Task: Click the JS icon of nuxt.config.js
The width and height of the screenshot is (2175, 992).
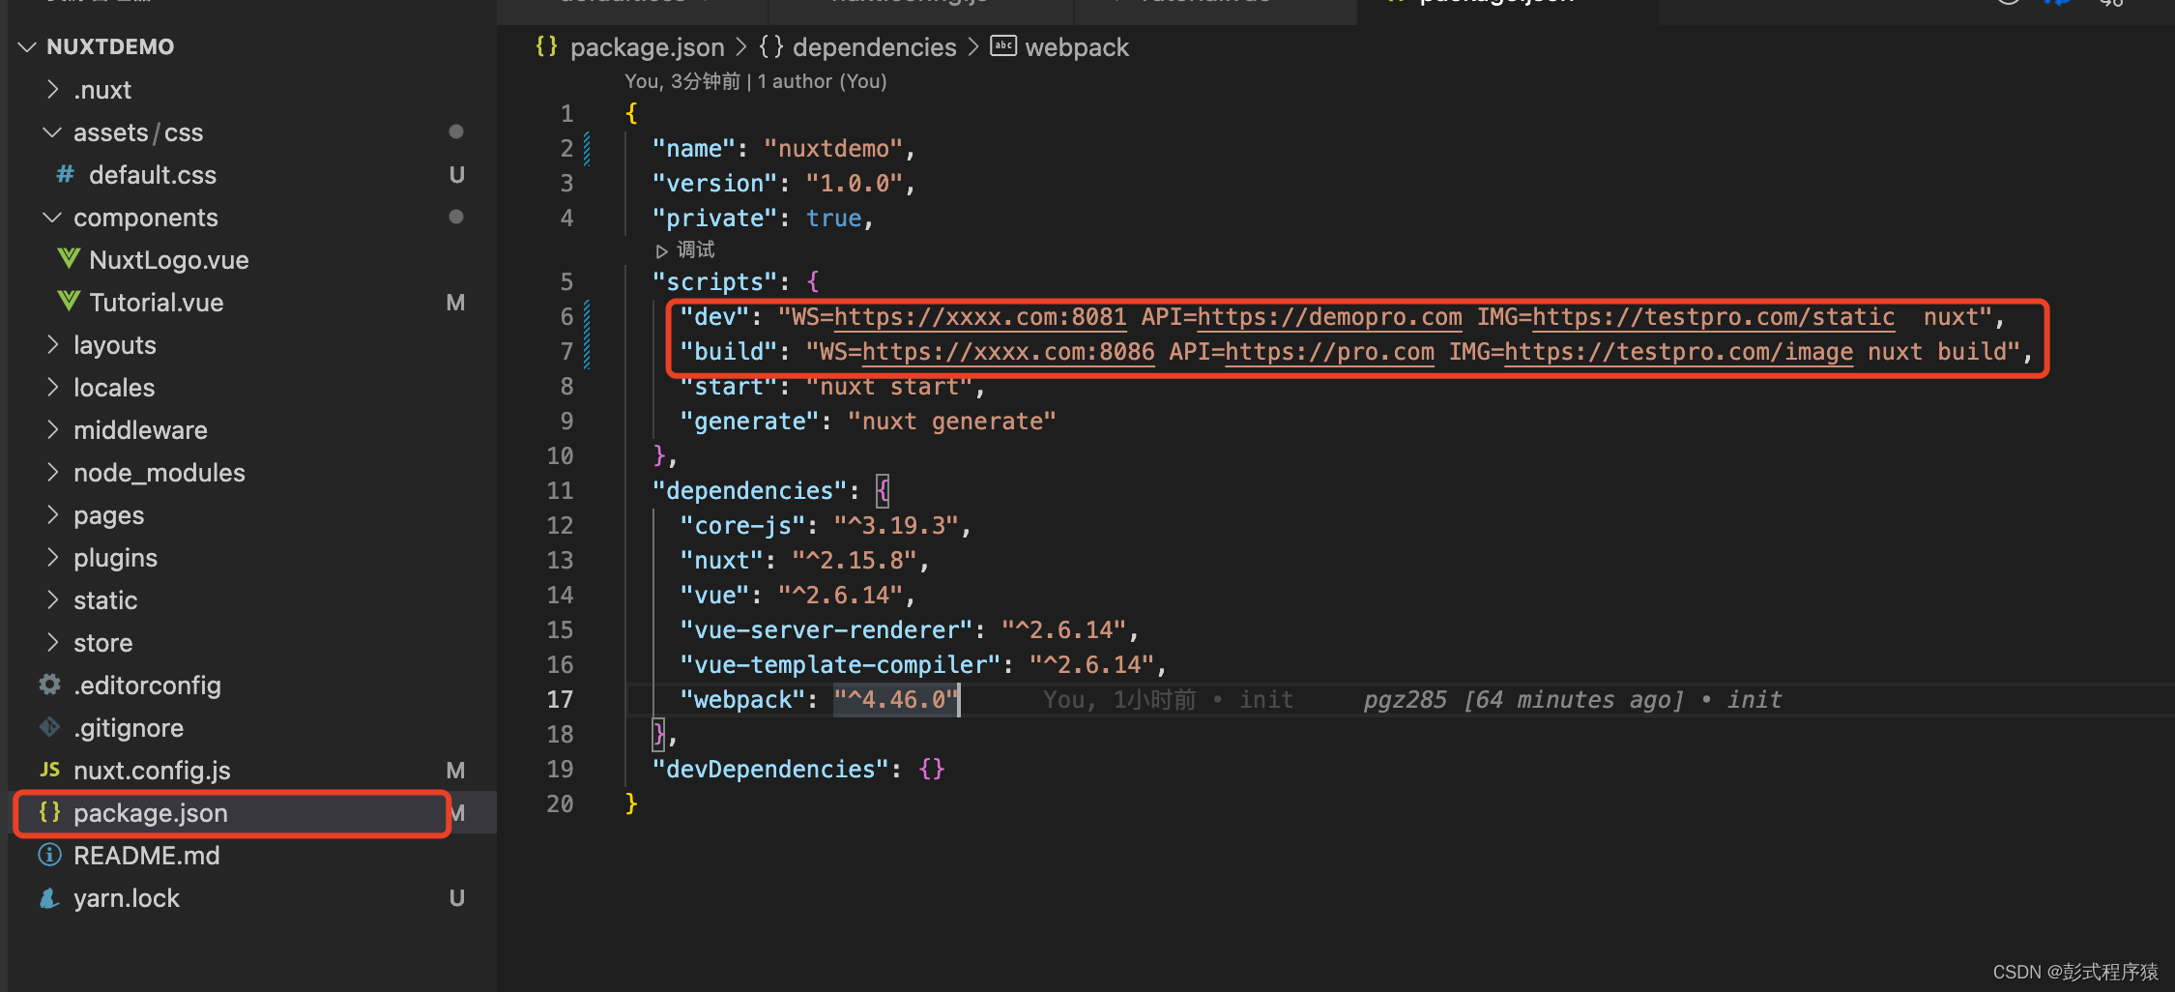Action: pyautogui.click(x=49, y=771)
